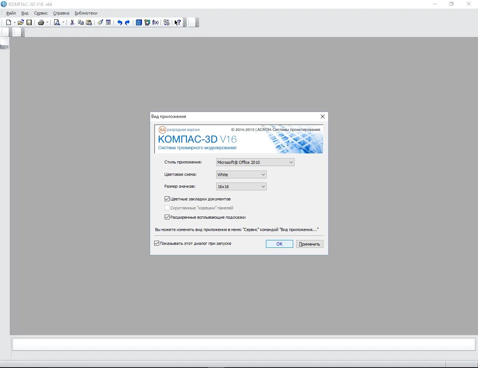Create a new document with the blank page icon
Screen dimensions: 478x368
click(9, 22)
